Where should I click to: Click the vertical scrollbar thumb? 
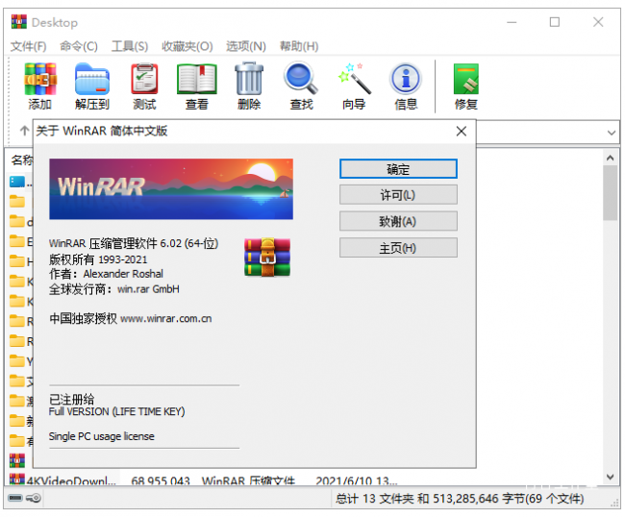tap(610, 193)
